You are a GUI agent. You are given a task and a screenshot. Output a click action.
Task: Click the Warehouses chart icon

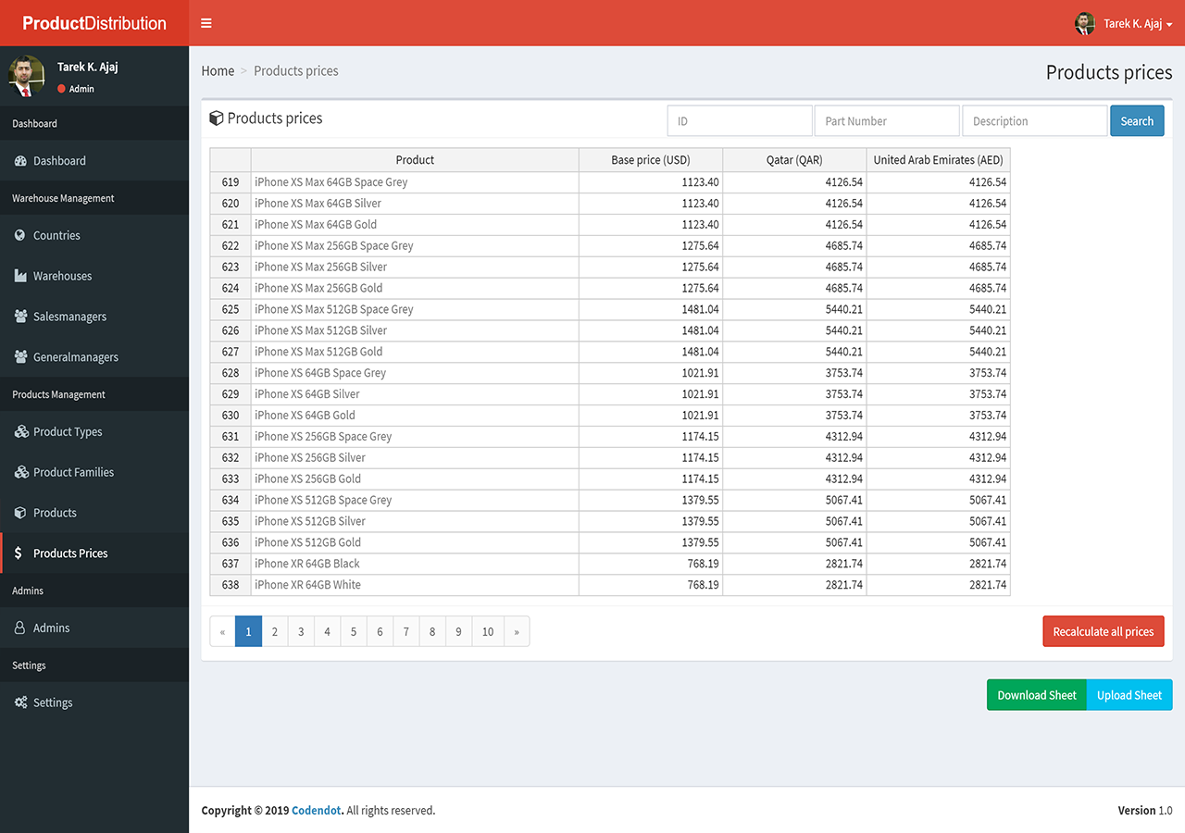[x=20, y=276]
